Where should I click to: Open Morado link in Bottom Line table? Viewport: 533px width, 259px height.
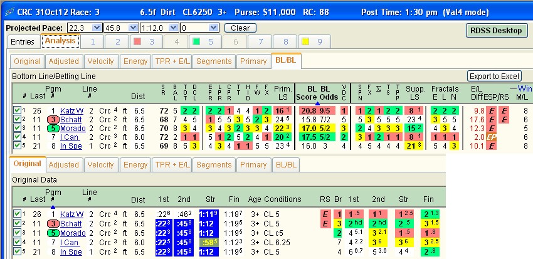coord(73,129)
